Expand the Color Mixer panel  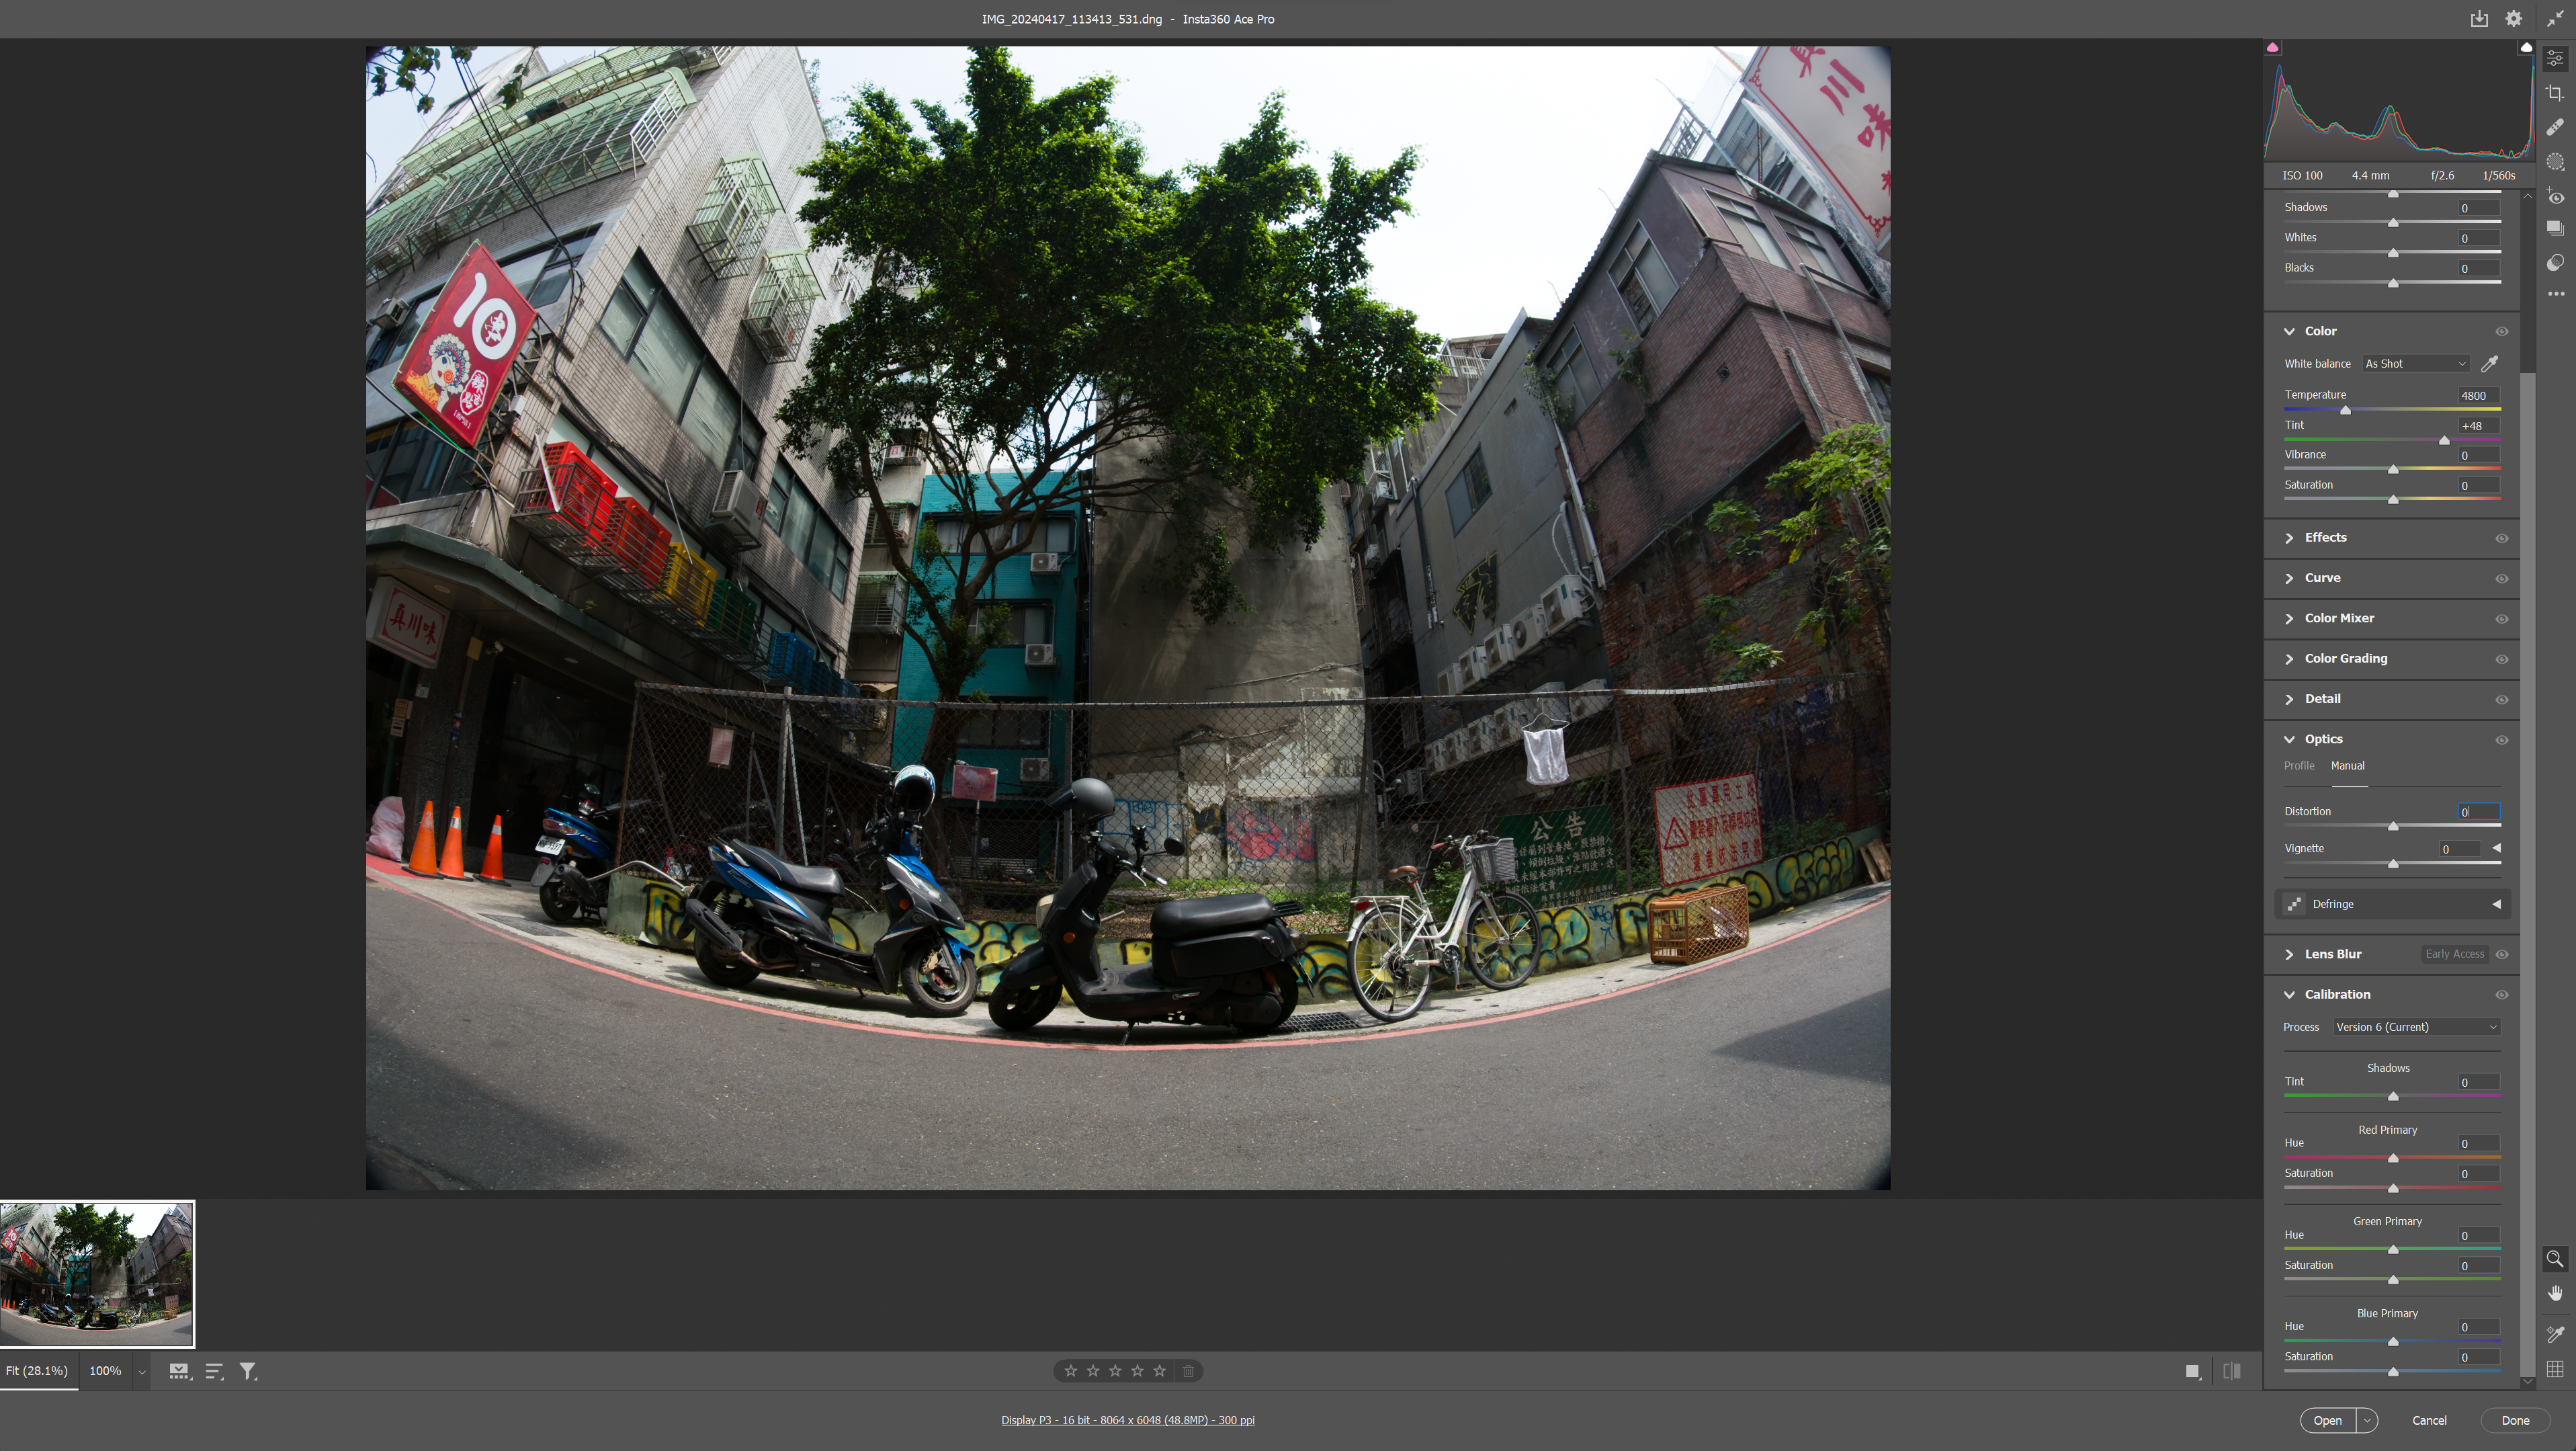(2339, 618)
